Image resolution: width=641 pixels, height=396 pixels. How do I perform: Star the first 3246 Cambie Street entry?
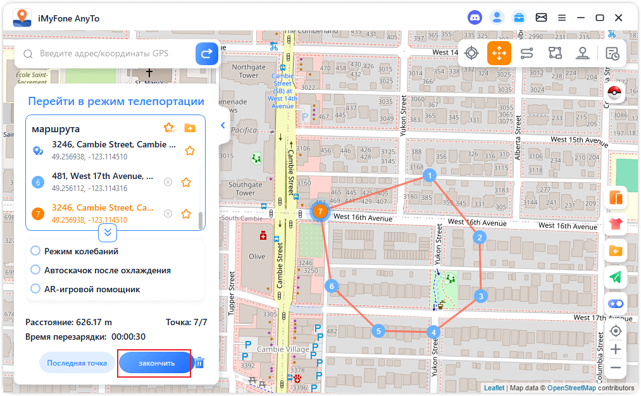coord(190,151)
